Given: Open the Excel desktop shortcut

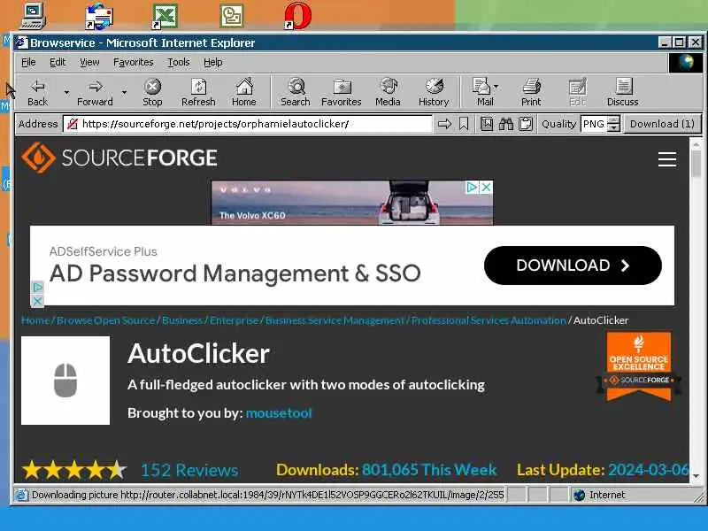Looking at the screenshot, I should click(x=165, y=16).
